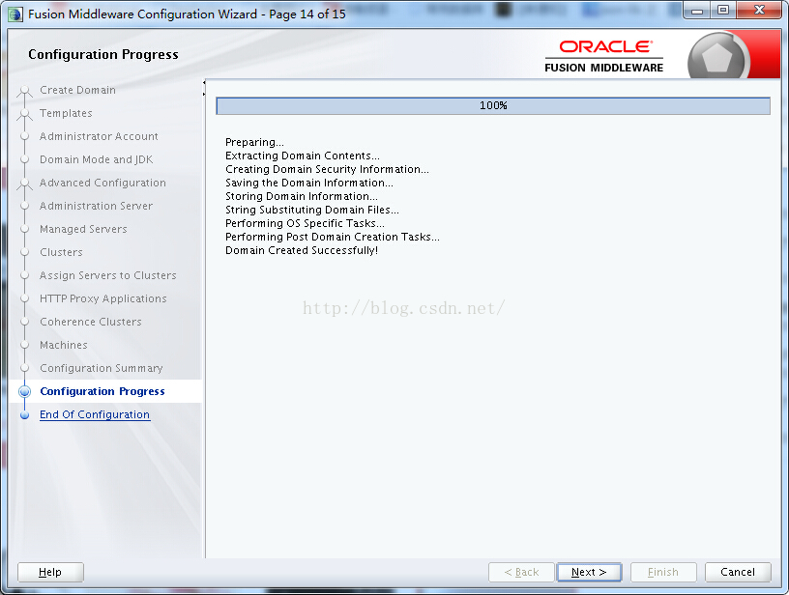This screenshot has width=789, height=595.
Task: Select Configuration Progress step in sidebar
Action: pos(102,391)
